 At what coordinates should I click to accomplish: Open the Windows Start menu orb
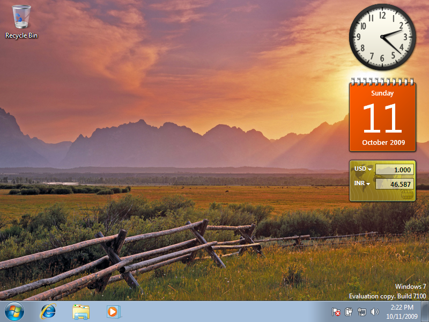click(14, 311)
